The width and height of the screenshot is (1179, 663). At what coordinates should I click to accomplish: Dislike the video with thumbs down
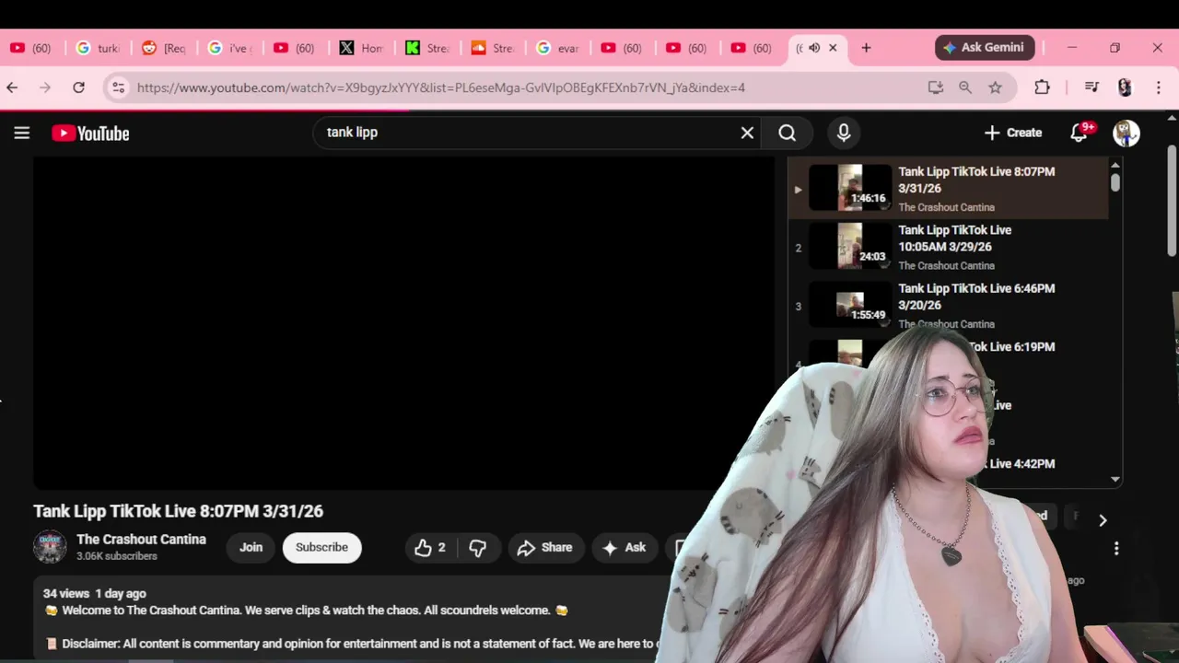[x=477, y=547]
